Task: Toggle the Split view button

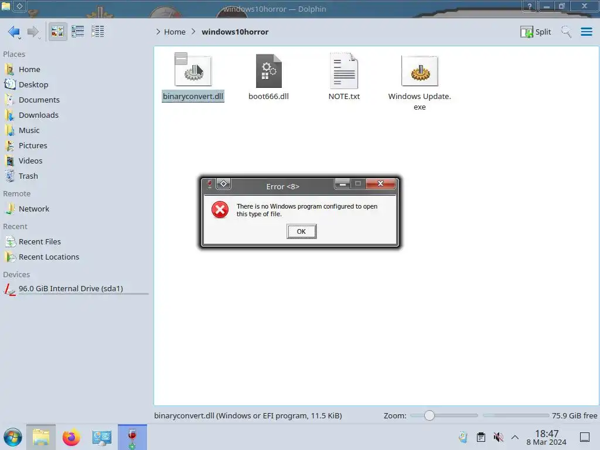Action: (536, 32)
